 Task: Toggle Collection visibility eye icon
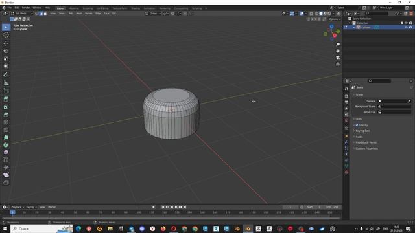click(x=406, y=23)
